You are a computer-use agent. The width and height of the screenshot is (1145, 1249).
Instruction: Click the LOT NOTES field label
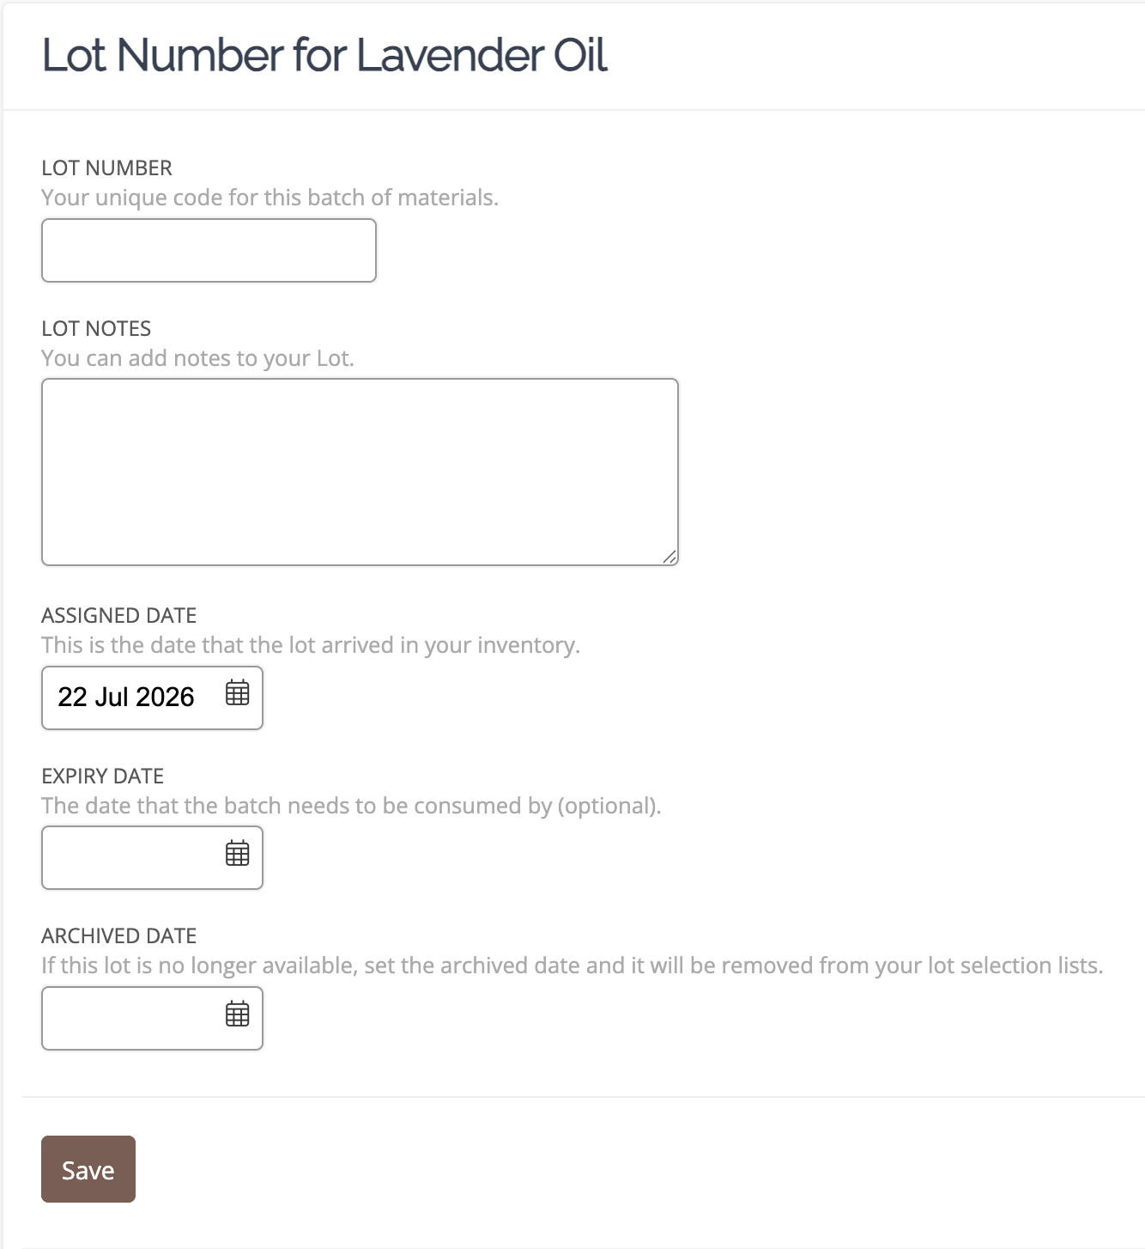(96, 328)
